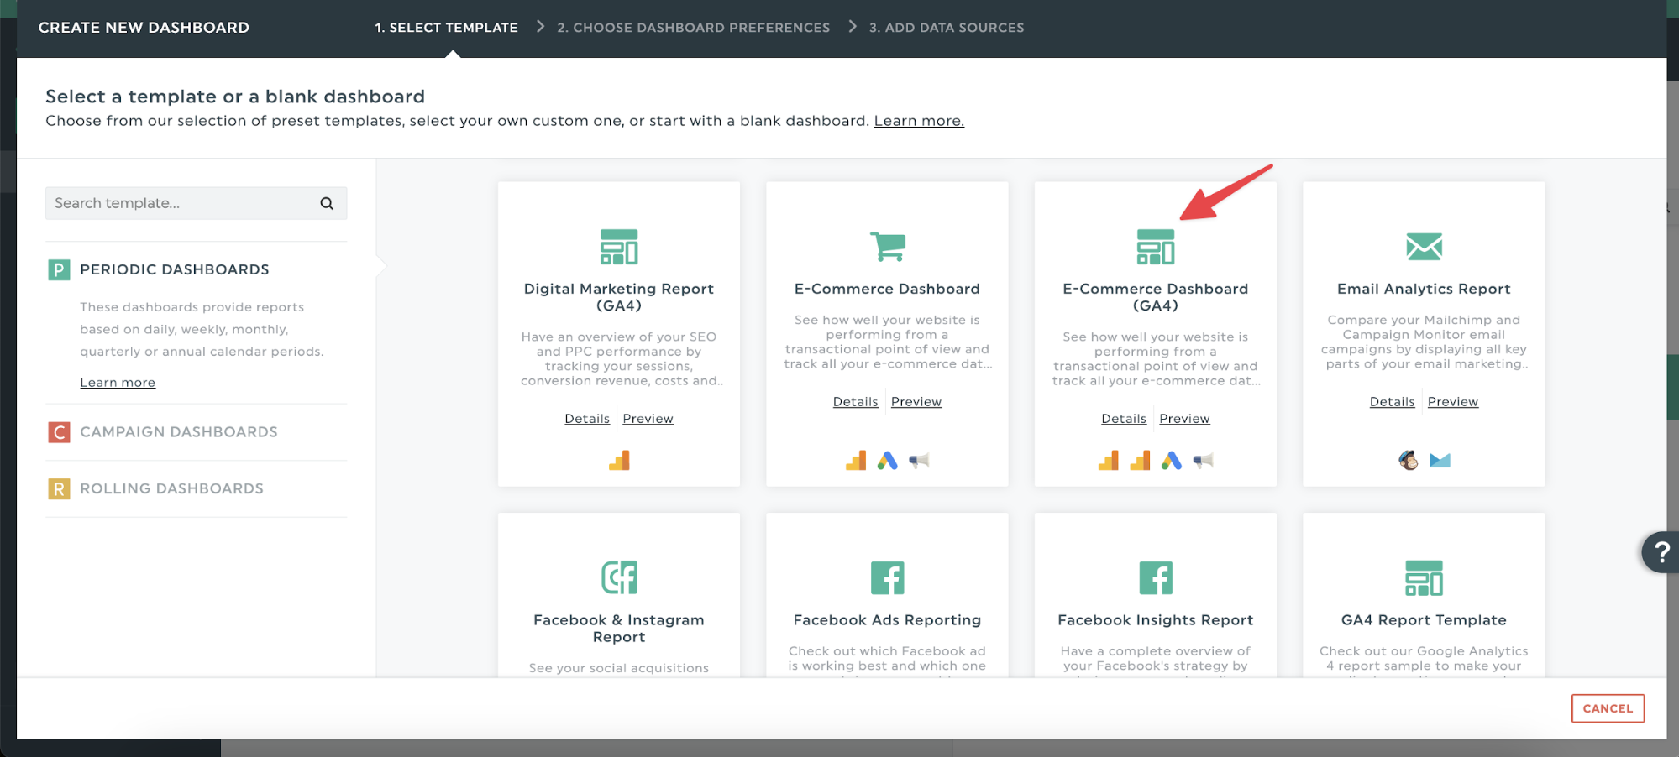Select the Email Analytics Report title
This screenshot has height=757, width=1679.
1424,289
